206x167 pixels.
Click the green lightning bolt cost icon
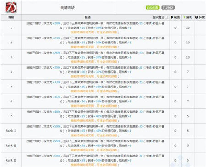click(184, 17)
